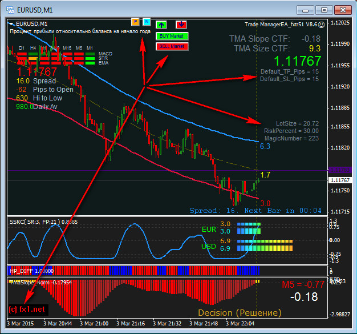Image resolution: width=357 pixels, height=334 pixels.
Task: Click the Russian profit percent caption text
Action: 80,31
